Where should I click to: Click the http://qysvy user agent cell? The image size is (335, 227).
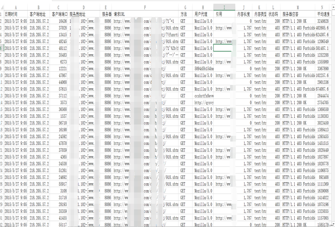[203, 103]
